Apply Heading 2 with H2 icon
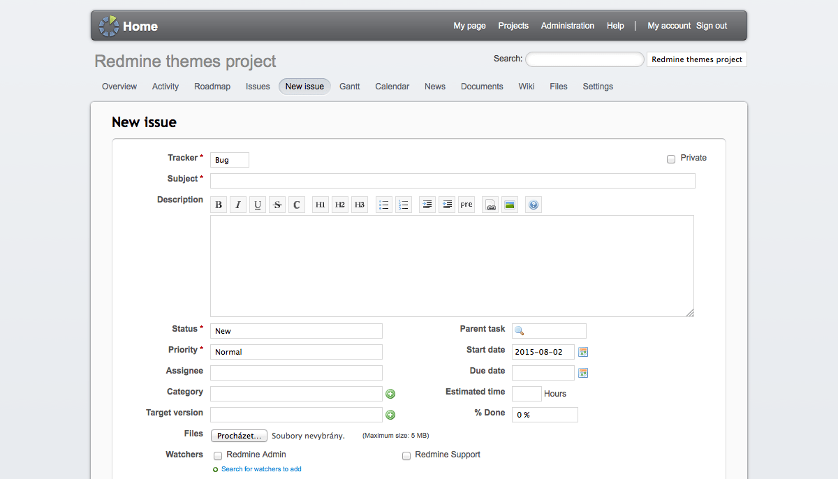The height and width of the screenshot is (479, 838). [340, 205]
